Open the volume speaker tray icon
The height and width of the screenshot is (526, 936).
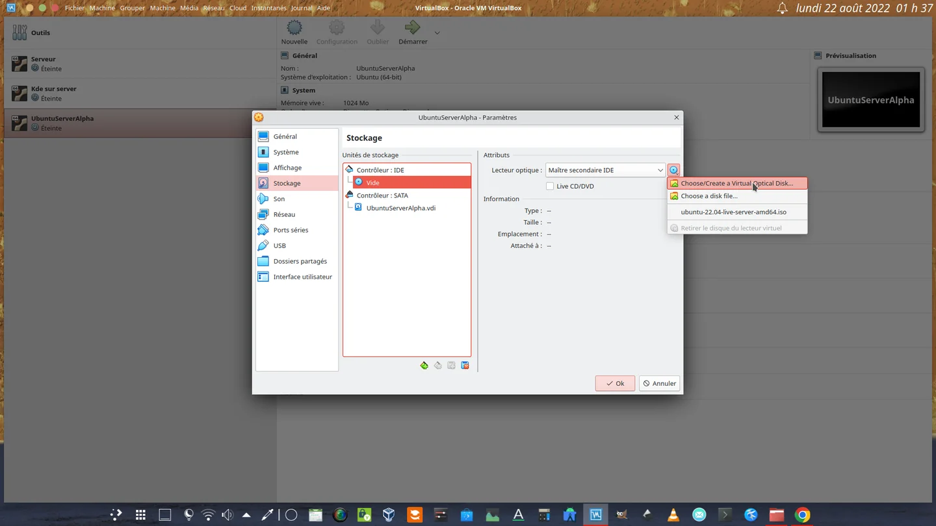pyautogui.click(x=227, y=515)
